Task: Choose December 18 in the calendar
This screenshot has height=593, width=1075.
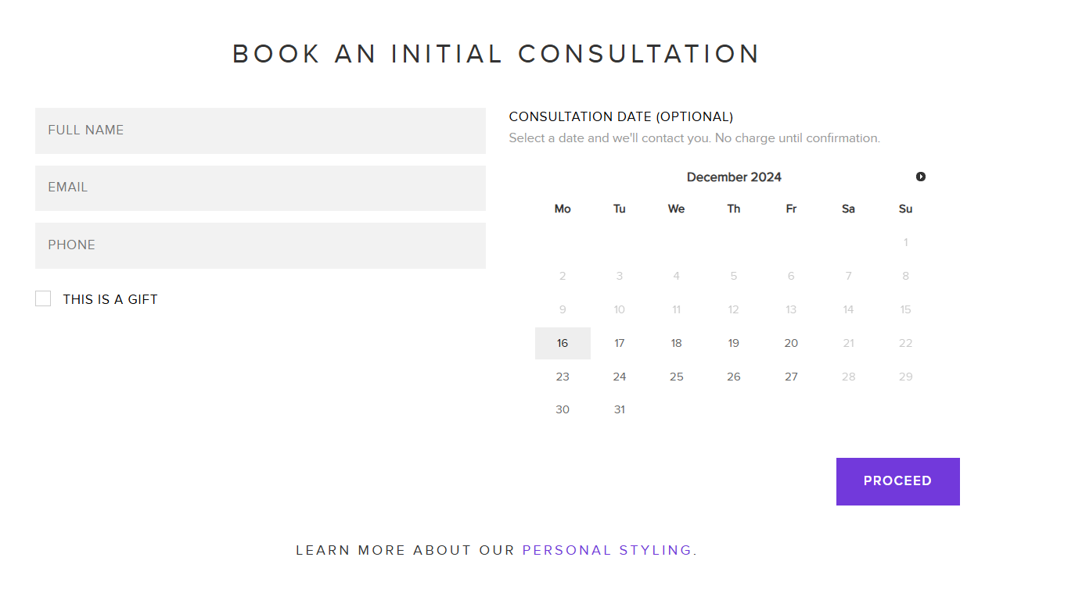Action: tap(677, 343)
